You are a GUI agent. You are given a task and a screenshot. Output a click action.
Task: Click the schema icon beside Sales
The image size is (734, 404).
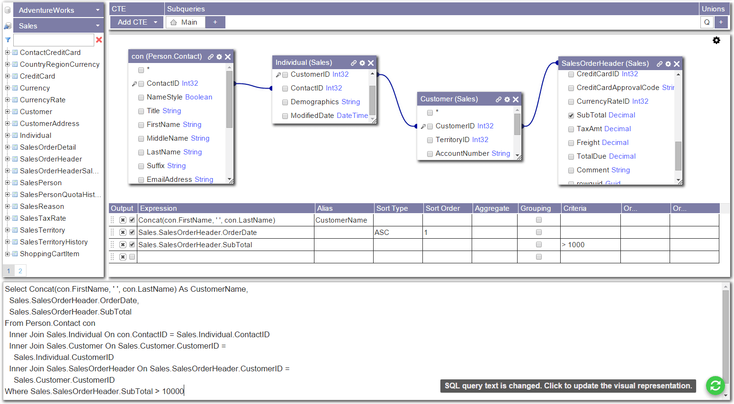pyautogui.click(x=8, y=26)
